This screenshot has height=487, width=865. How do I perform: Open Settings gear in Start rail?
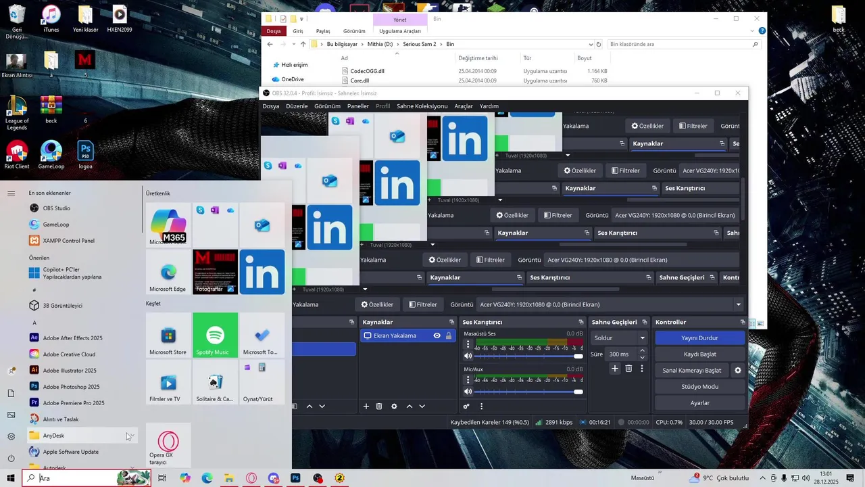(x=11, y=436)
